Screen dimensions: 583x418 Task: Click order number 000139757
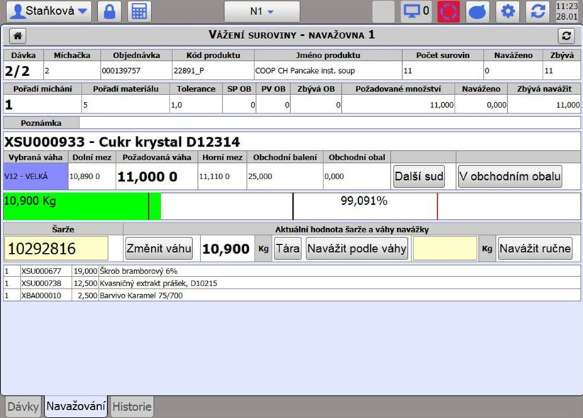[121, 71]
